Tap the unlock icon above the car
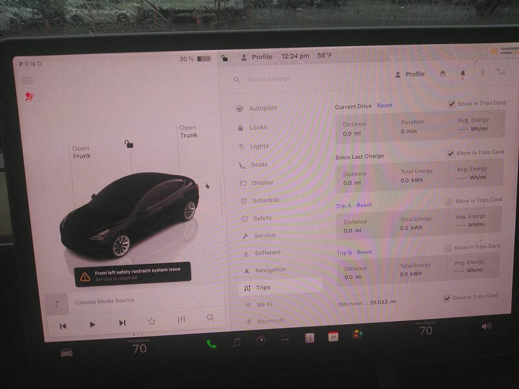The height and width of the screenshot is (389, 519). click(128, 144)
